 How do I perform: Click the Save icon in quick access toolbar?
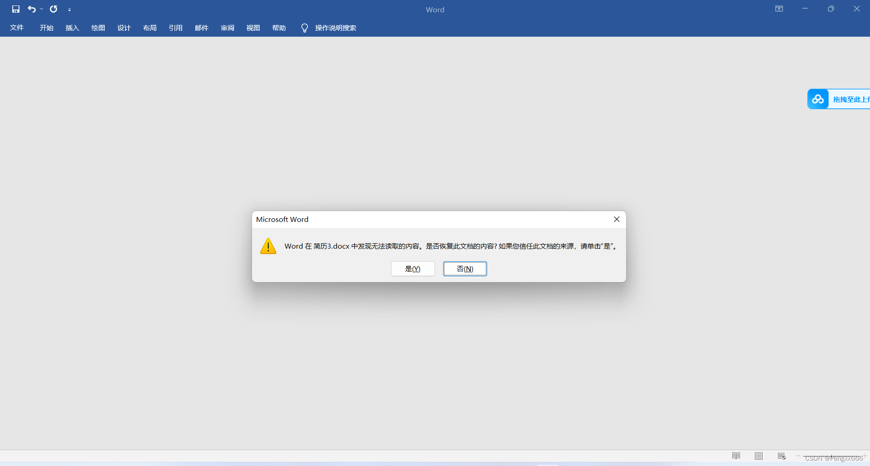pyautogui.click(x=16, y=9)
